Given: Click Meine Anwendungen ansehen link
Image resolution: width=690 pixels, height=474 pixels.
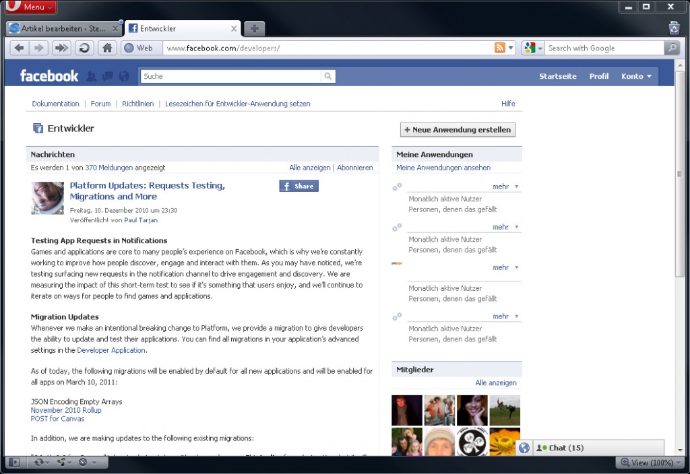Looking at the screenshot, I should click(443, 168).
